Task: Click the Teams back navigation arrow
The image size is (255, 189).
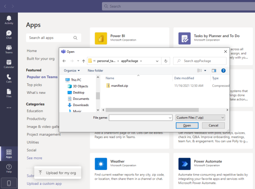Action: click(x=5, y=6)
